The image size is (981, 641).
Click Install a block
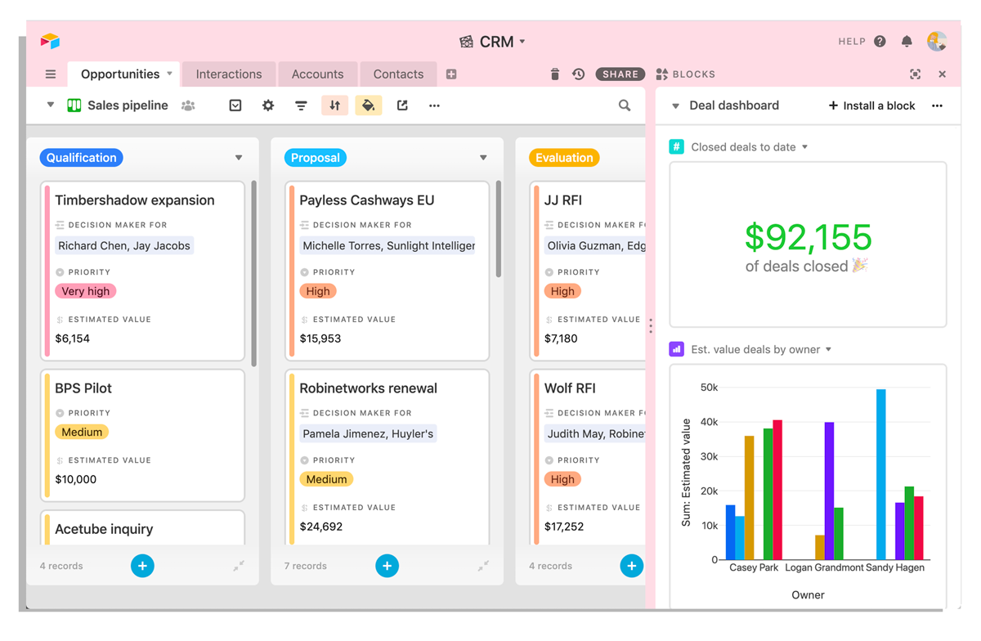(871, 105)
